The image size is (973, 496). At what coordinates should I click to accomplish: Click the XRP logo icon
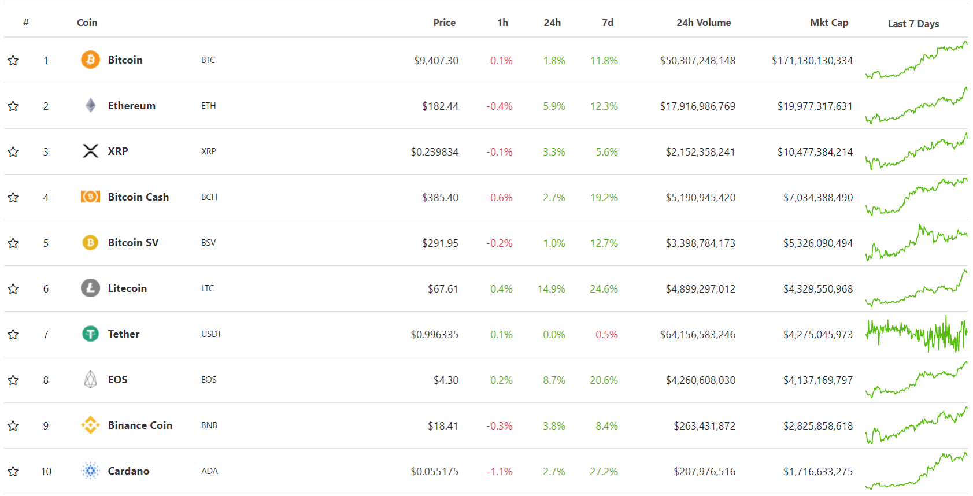point(90,151)
